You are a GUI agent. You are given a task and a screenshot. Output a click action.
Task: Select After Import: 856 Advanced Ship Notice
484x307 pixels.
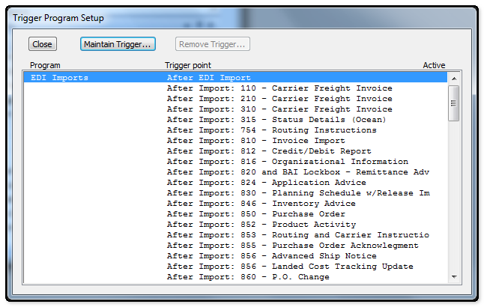[x=271, y=256]
